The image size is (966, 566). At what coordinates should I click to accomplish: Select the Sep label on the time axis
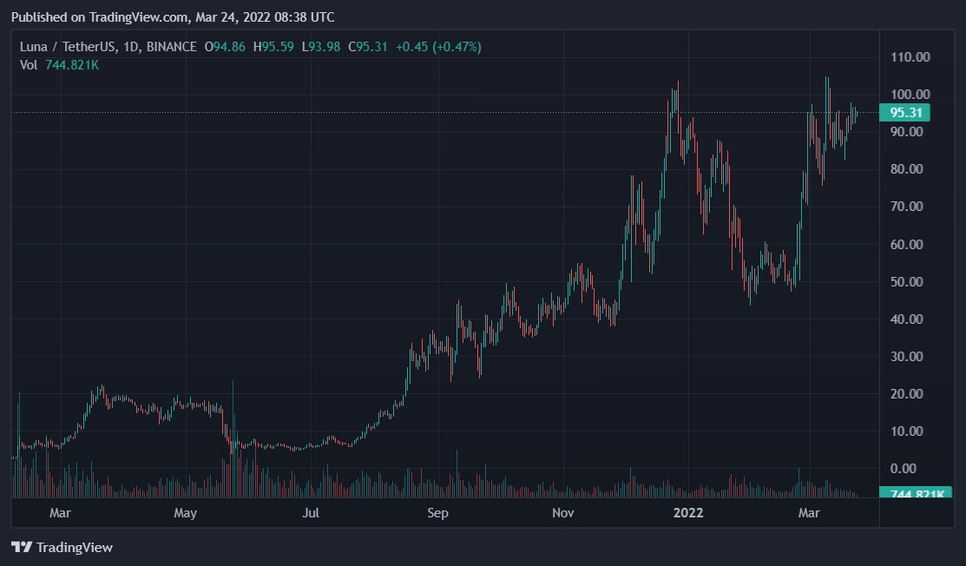click(x=437, y=513)
